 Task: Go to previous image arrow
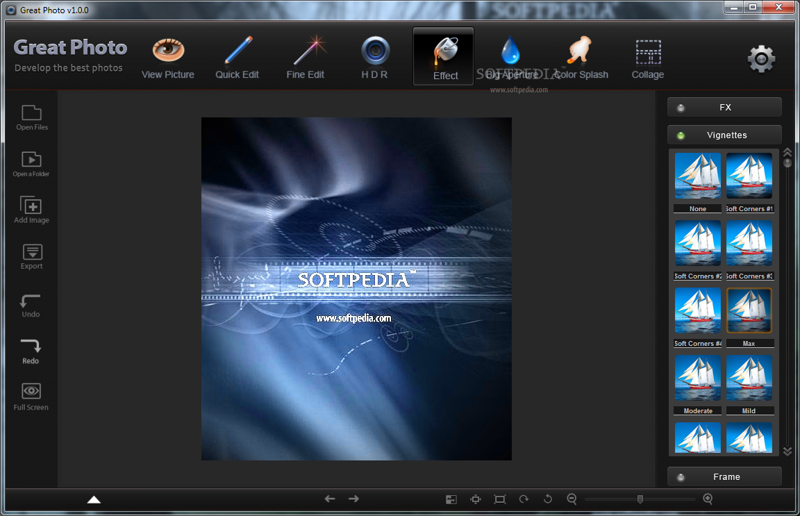click(x=330, y=499)
